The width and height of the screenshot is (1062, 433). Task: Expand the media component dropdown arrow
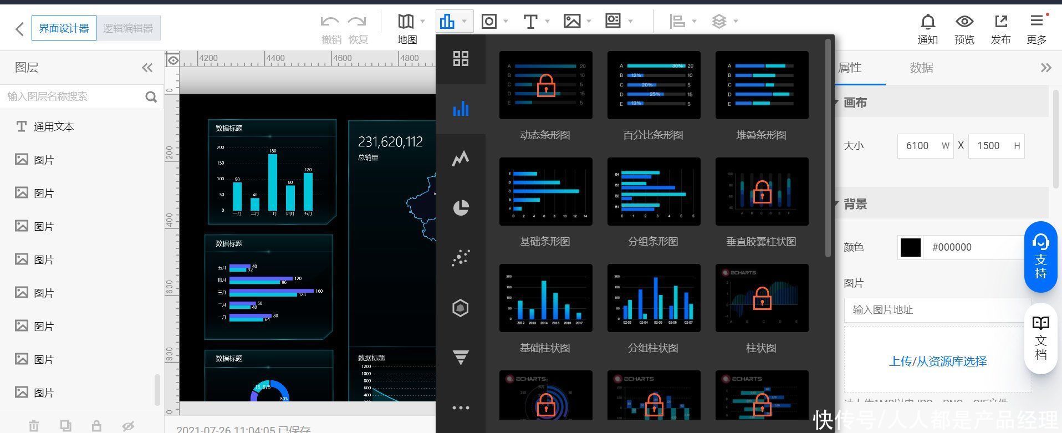click(631, 22)
